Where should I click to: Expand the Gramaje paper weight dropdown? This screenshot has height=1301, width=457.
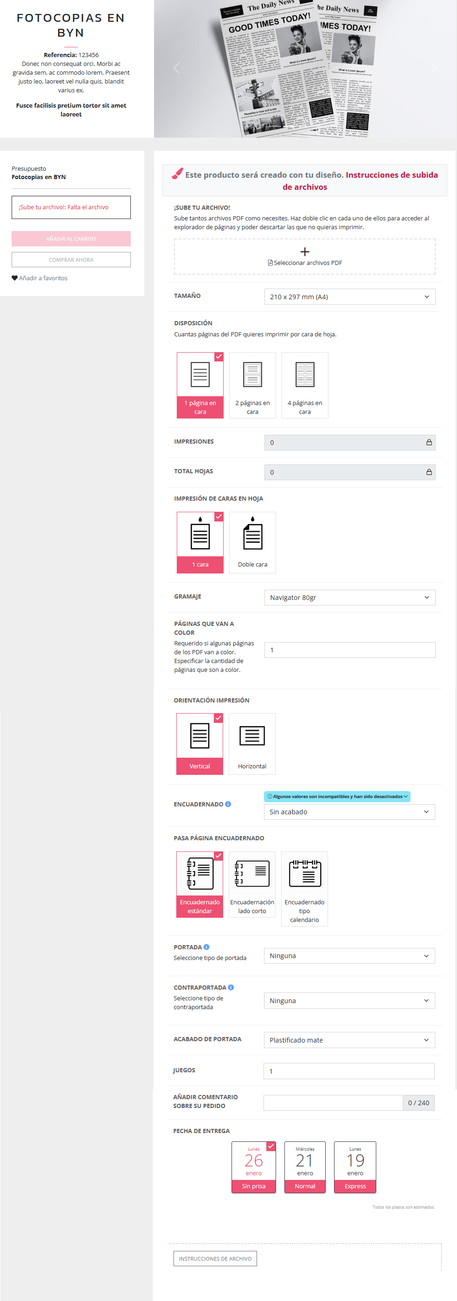pyautogui.click(x=349, y=598)
